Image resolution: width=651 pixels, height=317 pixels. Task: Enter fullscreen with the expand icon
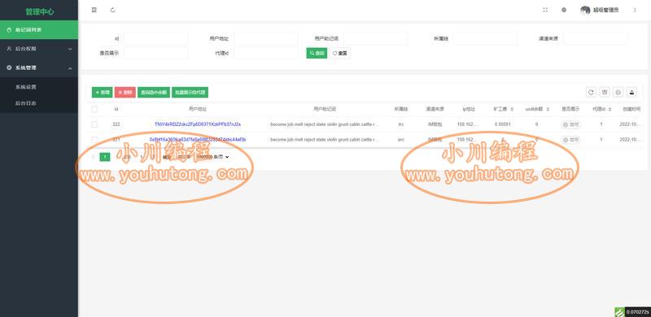click(x=545, y=10)
